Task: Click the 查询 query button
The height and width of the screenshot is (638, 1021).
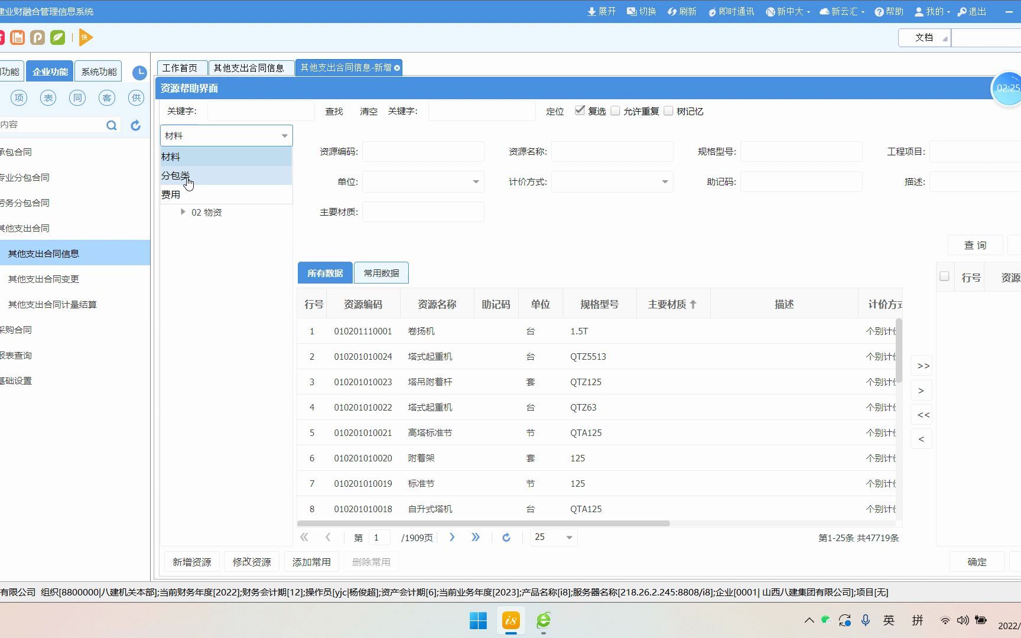Action: [976, 245]
